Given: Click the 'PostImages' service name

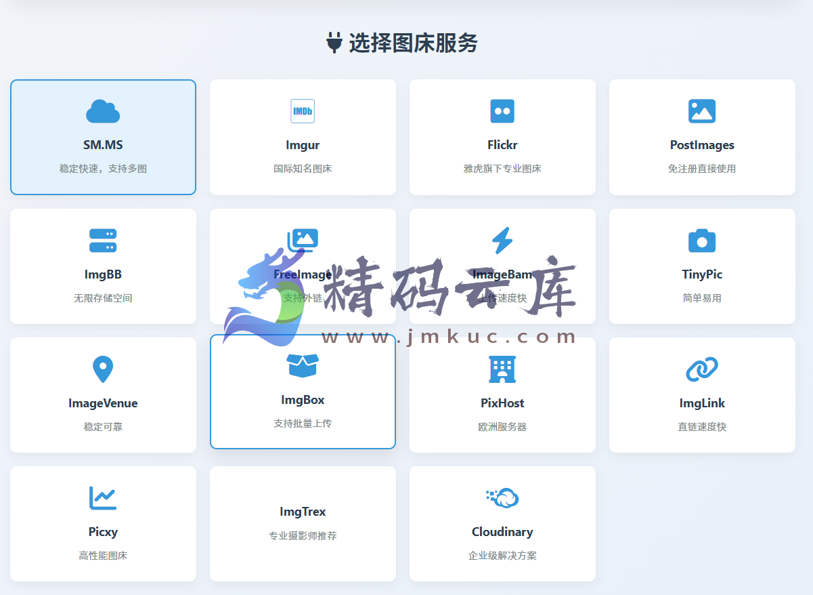Looking at the screenshot, I should click(702, 145).
